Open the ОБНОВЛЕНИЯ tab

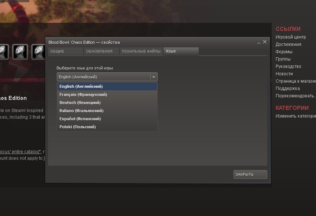101,51
